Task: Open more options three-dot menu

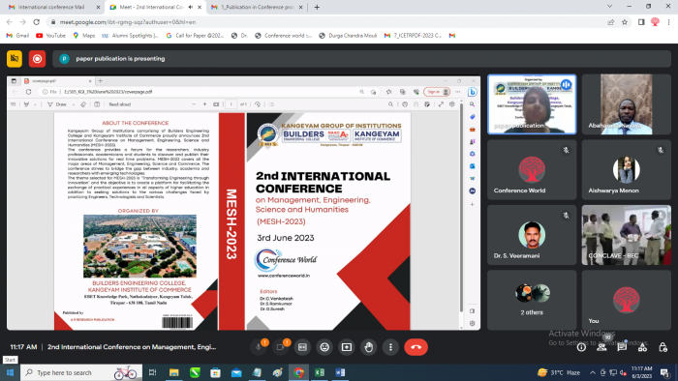Action: coord(390,347)
